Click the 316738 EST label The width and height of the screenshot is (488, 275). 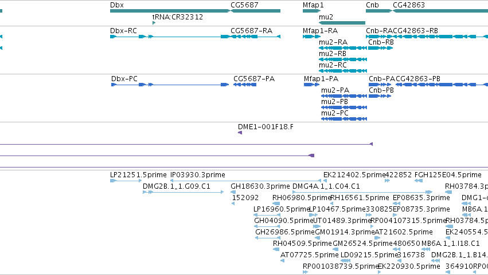tap(411, 256)
